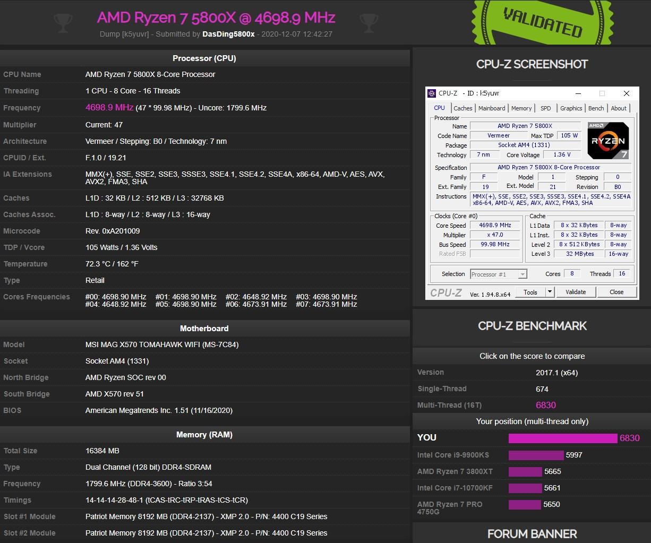The width and height of the screenshot is (651, 543).
Task: Click the CPU-Z app icon in title bar
Action: click(432, 93)
